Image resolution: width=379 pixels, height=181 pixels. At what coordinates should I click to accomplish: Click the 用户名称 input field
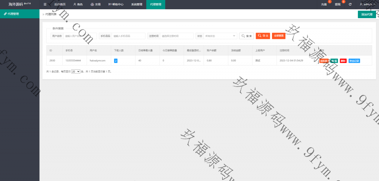click(80, 36)
